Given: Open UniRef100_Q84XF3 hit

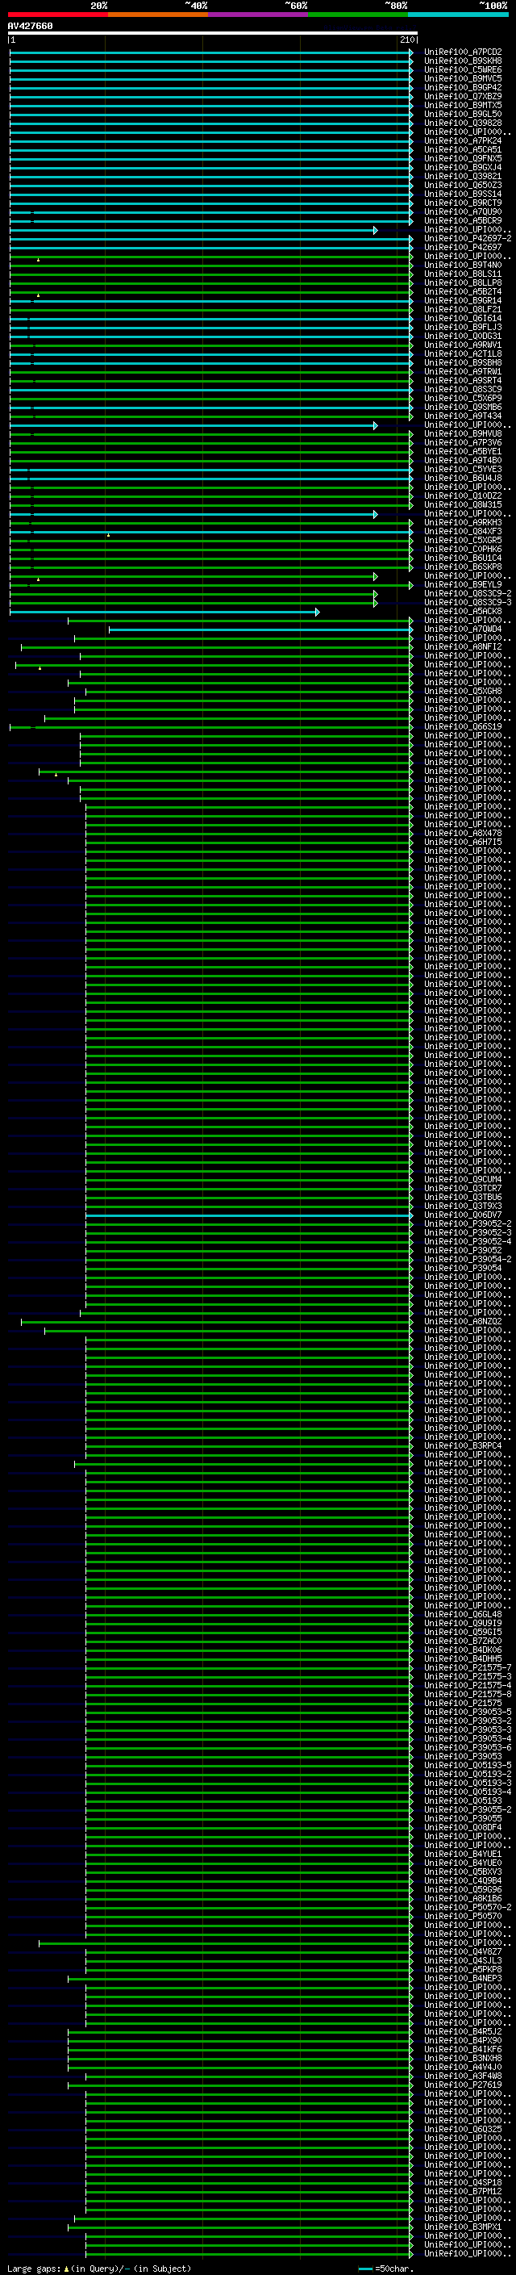Looking at the screenshot, I should 463,532.
